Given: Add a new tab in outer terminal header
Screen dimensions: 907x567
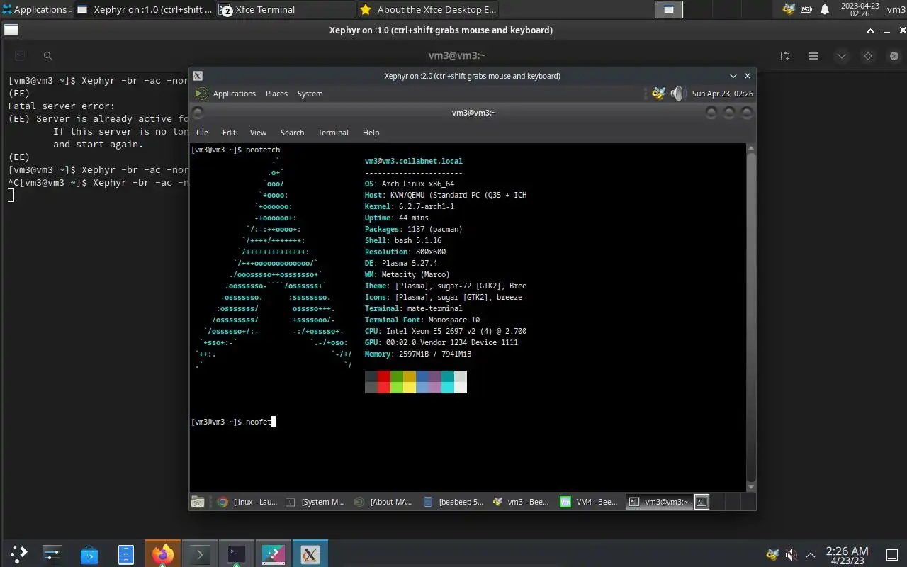Looking at the screenshot, I should coord(785,56).
